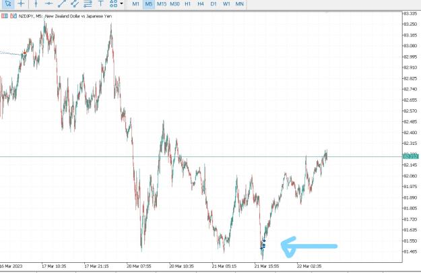Select the equidistant channel tool
Screen dimensions: 421x273
click(75, 3)
